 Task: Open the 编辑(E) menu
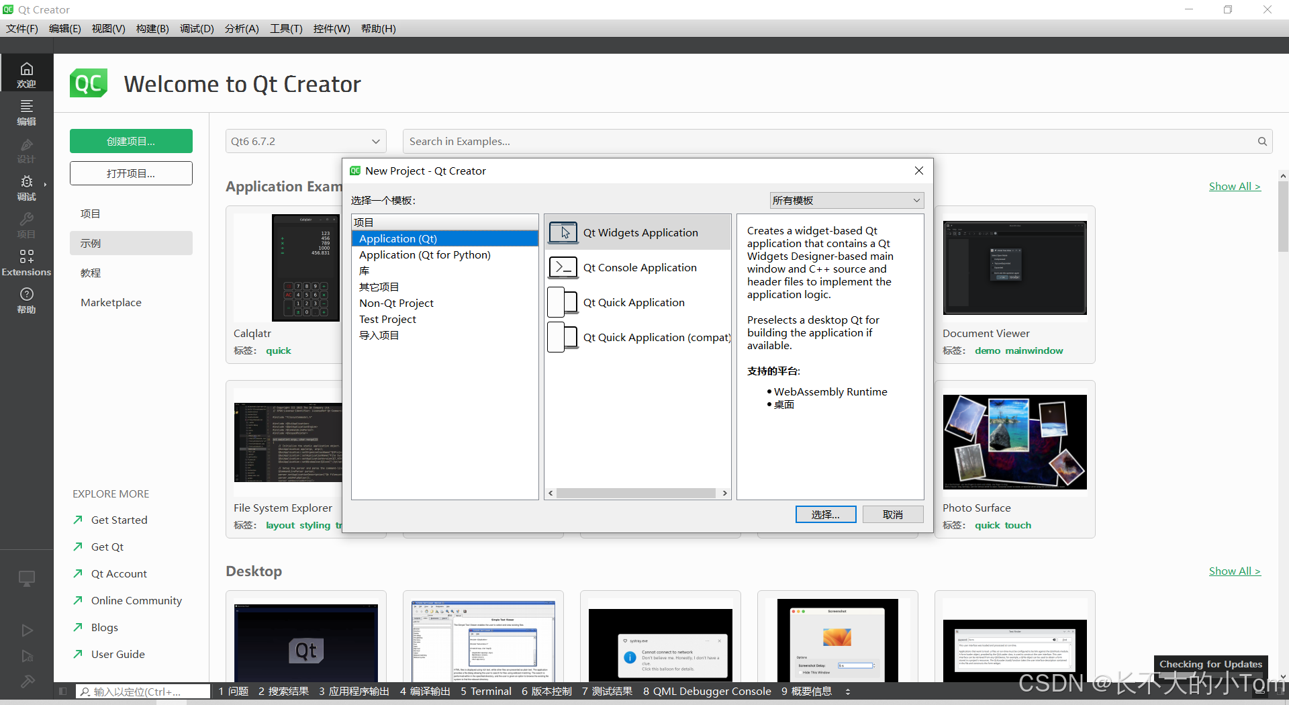click(x=65, y=28)
